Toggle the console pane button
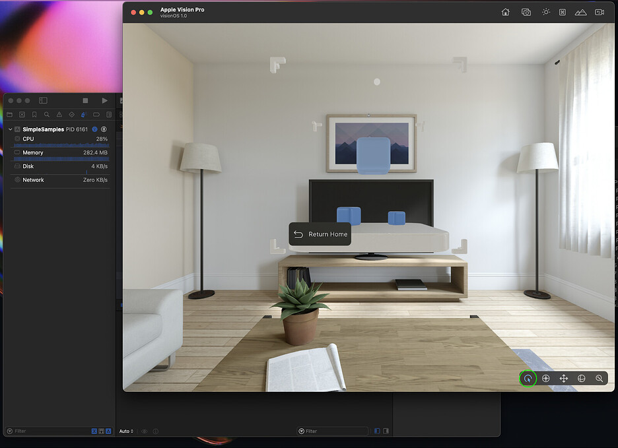This screenshot has width=618, height=448. click(386, 431)
